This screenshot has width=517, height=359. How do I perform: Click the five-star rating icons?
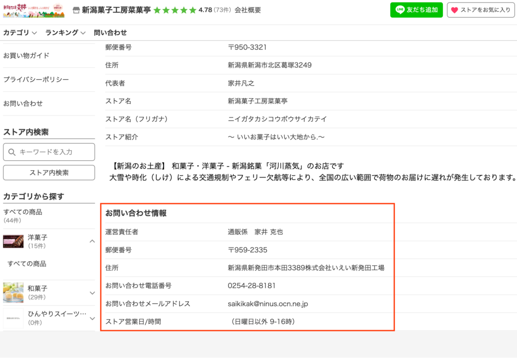point(175,10)
